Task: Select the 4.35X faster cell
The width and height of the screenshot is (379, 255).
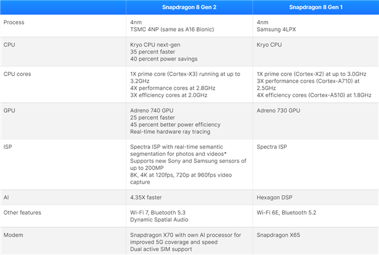Action: 147,198
